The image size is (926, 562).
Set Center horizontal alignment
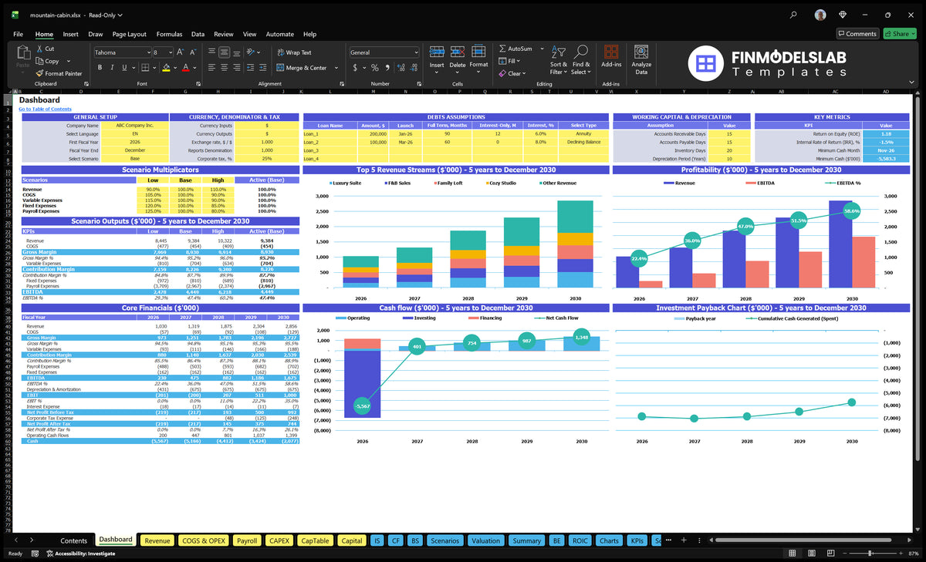pos(223,68)
